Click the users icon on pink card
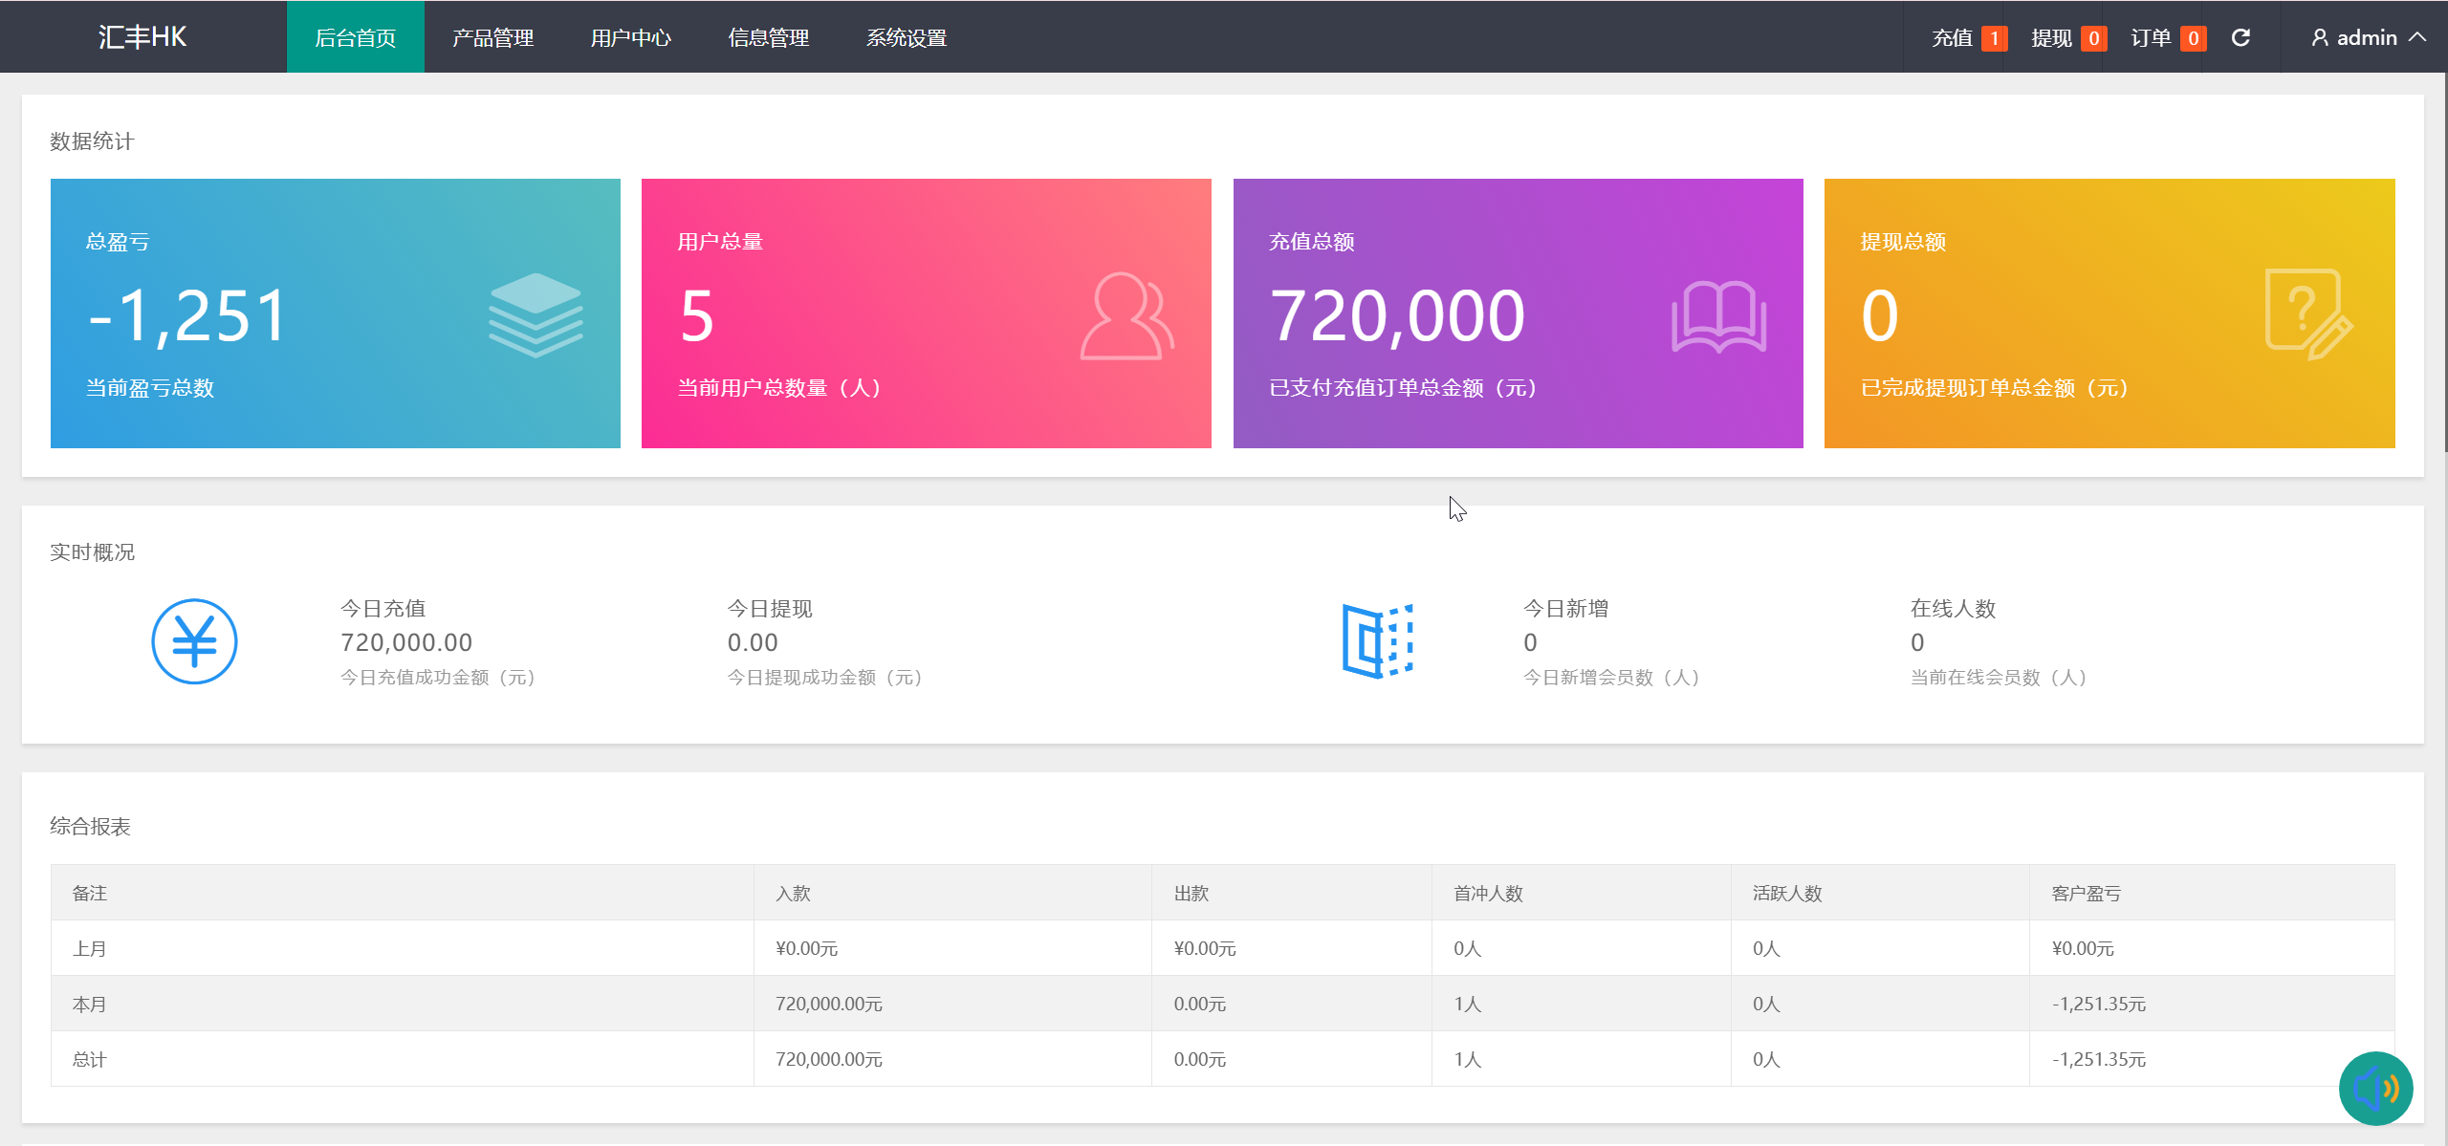 [x=1126, y=316]
